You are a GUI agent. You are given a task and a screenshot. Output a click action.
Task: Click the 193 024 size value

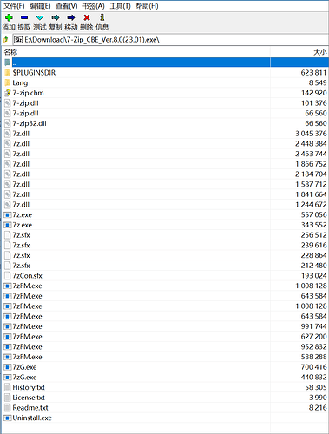313,275
